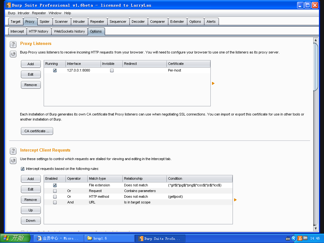
Task: Click the scrollbar down arrow
Action: [315, 228]
